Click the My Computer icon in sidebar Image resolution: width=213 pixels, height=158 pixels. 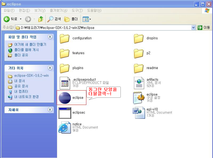10,92
